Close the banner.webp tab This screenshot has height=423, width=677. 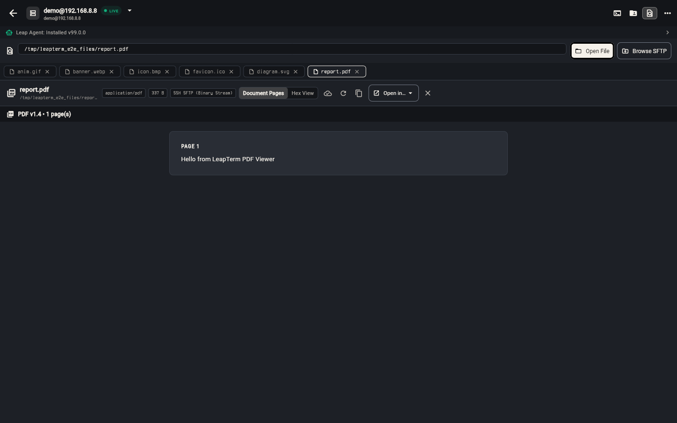(112, 71)
